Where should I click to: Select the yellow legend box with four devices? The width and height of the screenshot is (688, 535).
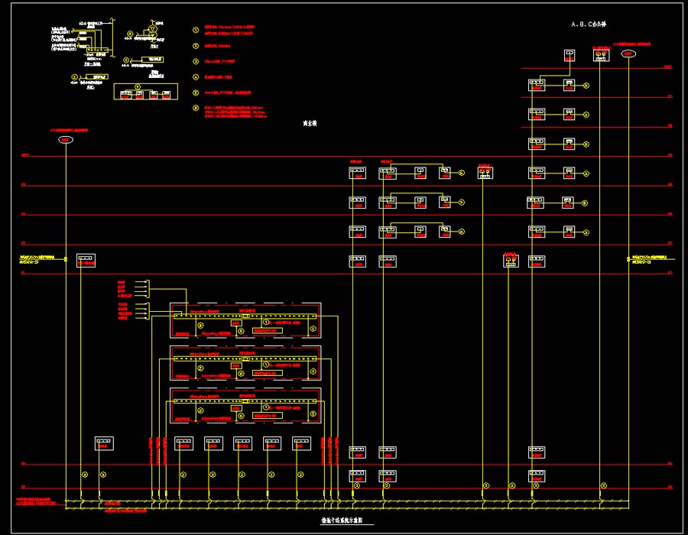tap(146, 92)
